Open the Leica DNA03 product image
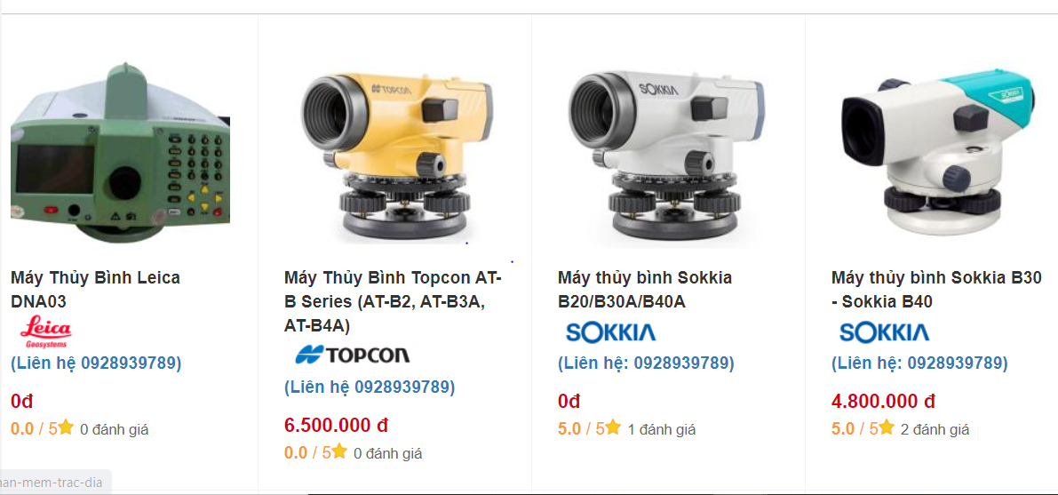1058x495 pixels. [120, 152]
